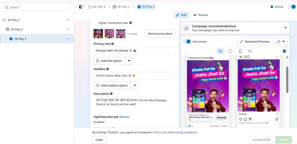This screenshot has height=144, width=297.
Task: Open the Add headline option dropdown arrow
Action: pos(135,86)
